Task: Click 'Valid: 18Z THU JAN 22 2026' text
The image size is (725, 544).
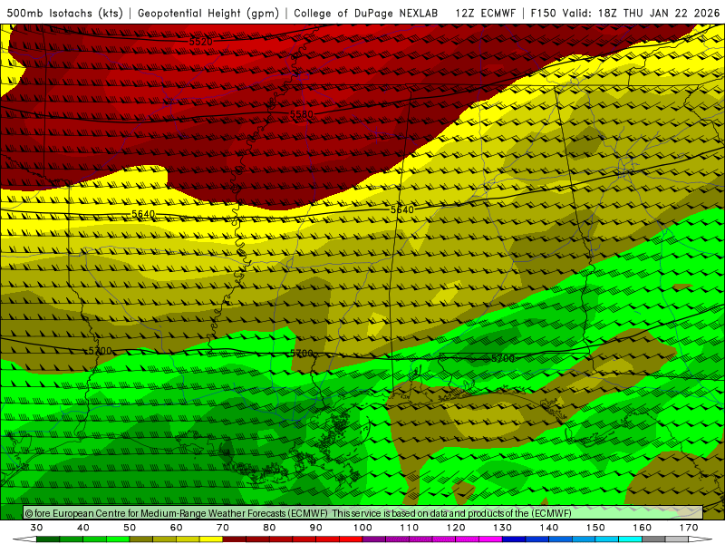Action: click(x=641, y=14)
